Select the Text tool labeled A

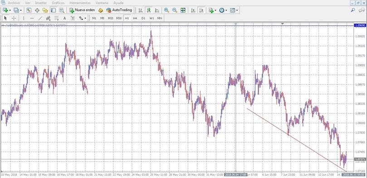[65, 18]
